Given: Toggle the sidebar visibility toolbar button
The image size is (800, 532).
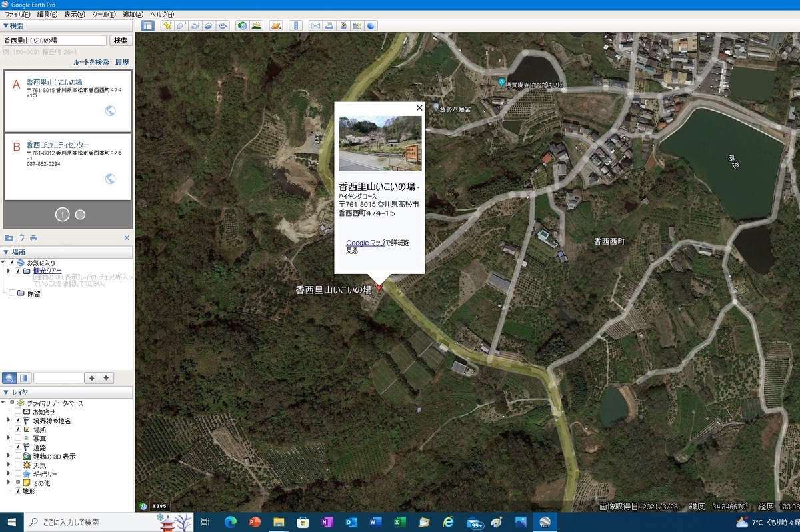Looking at the screenshot, I should click(147, 26).
